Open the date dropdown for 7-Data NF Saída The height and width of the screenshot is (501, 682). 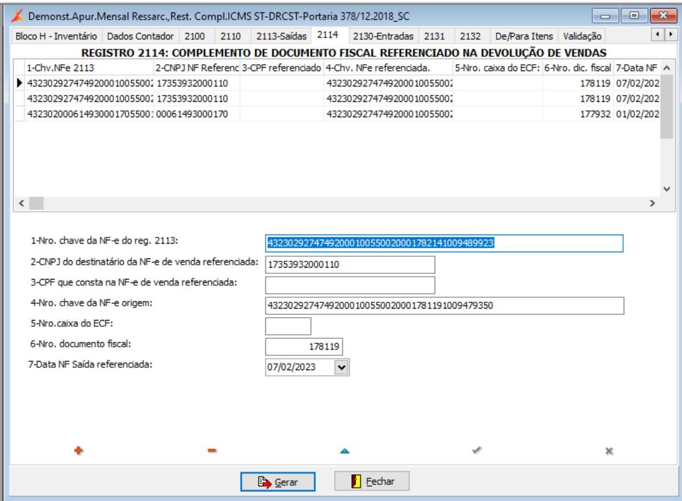342,367
